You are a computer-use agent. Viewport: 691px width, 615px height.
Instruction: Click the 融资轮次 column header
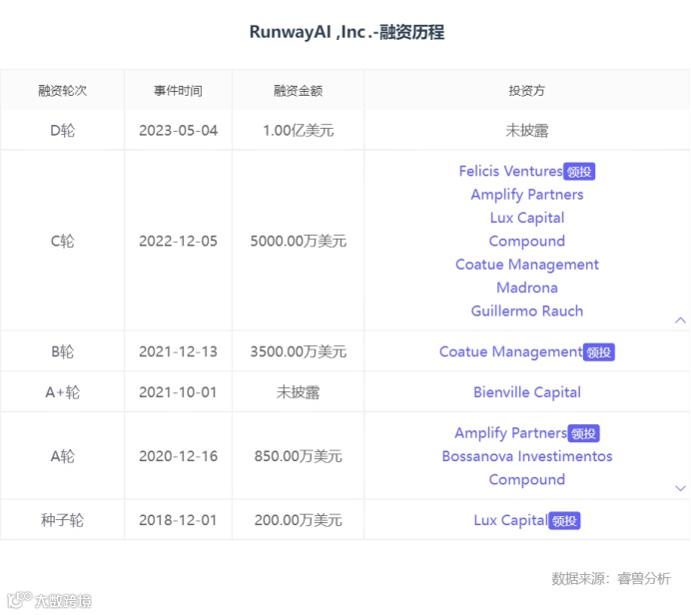point(62,91)
